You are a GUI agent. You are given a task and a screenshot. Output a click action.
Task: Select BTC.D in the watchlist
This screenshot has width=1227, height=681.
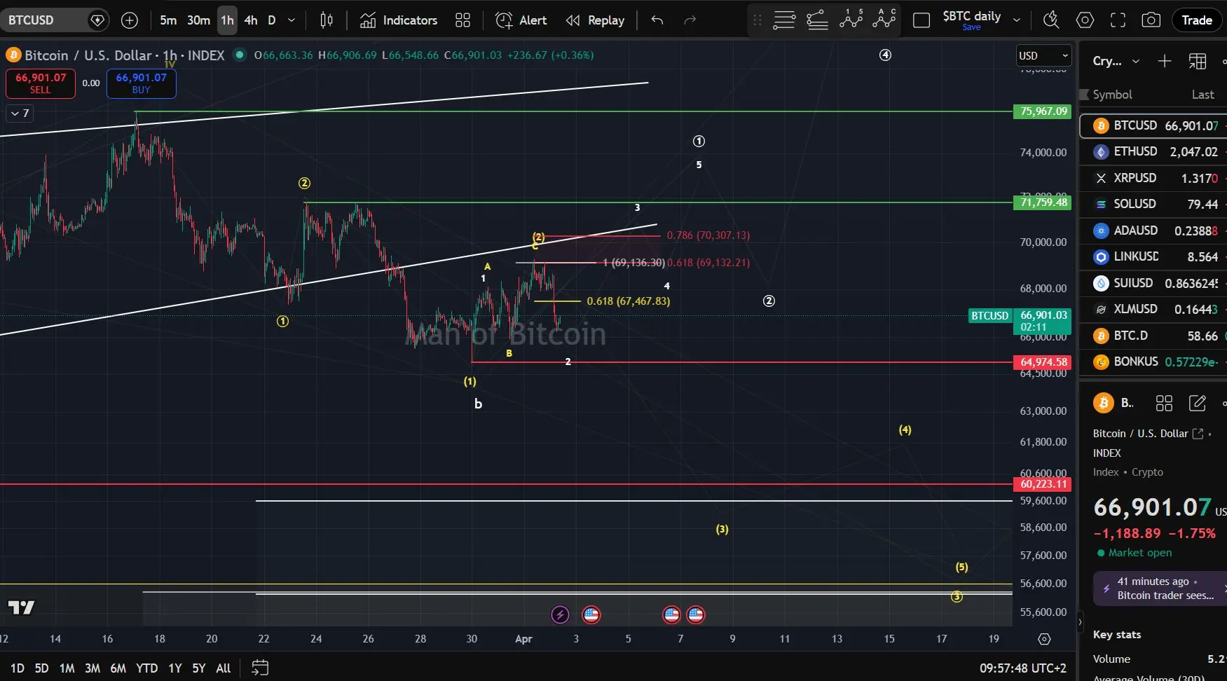coord(1153,336)
